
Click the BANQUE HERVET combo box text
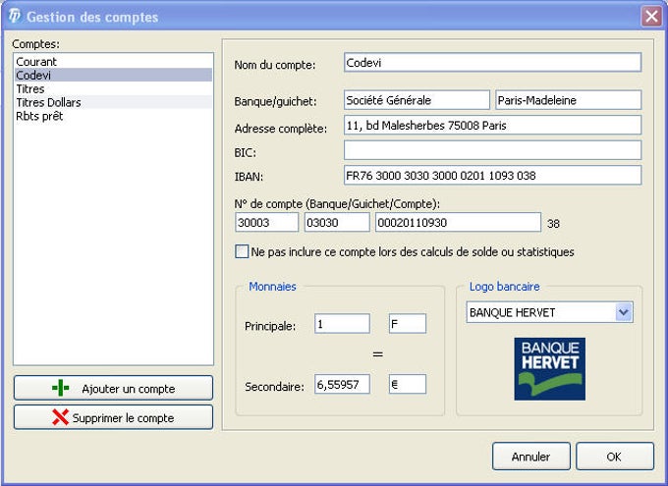click(512, 312)
